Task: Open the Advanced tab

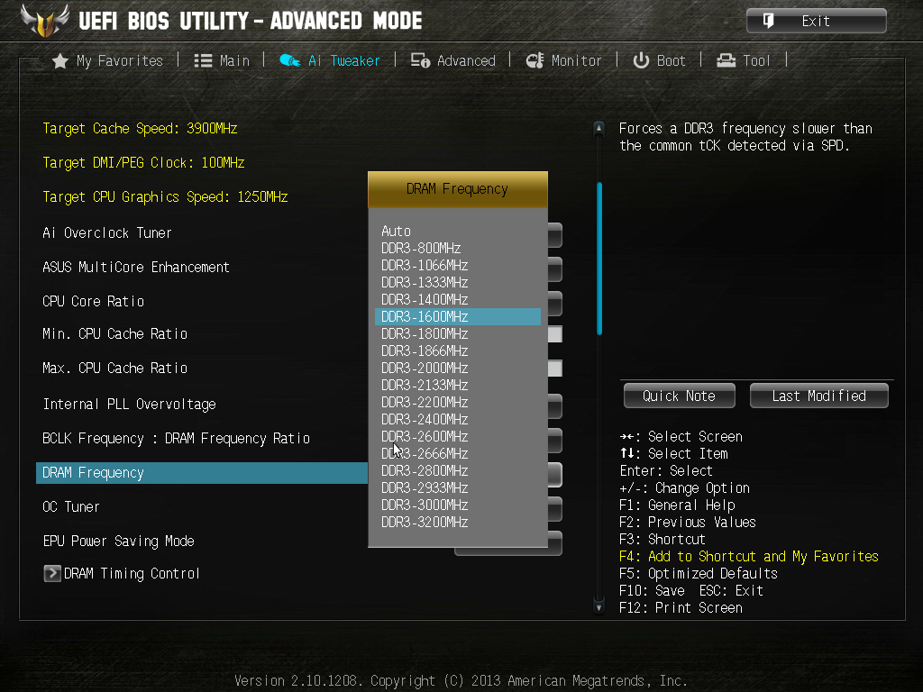Action: (453, 60)
